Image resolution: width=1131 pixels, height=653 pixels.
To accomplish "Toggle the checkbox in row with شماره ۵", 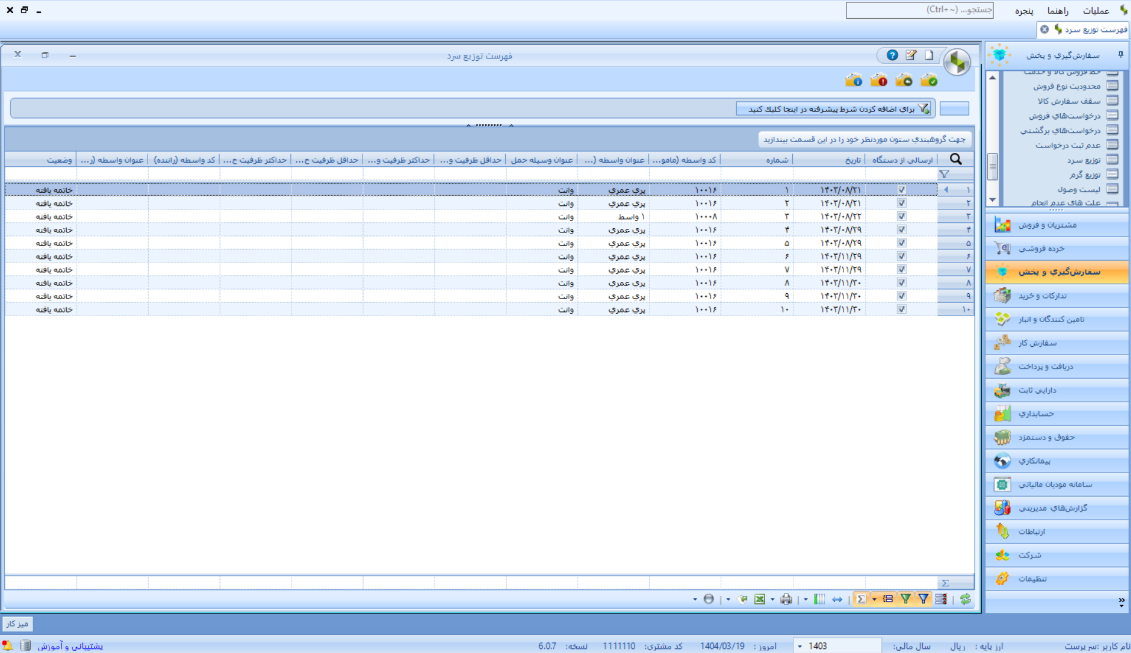I will (901, 243).
